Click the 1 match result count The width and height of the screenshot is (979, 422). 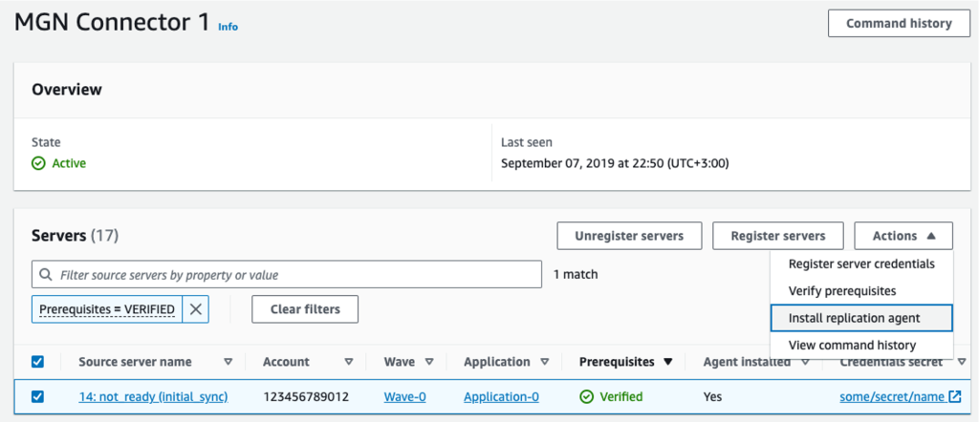[x=576, y=274]
